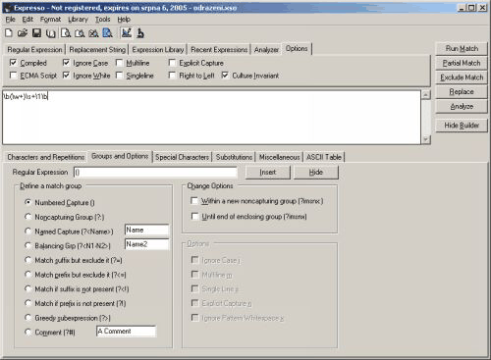
Task: Click the Exclude Match toolbar icon
Action: click(x=93, y=32)
